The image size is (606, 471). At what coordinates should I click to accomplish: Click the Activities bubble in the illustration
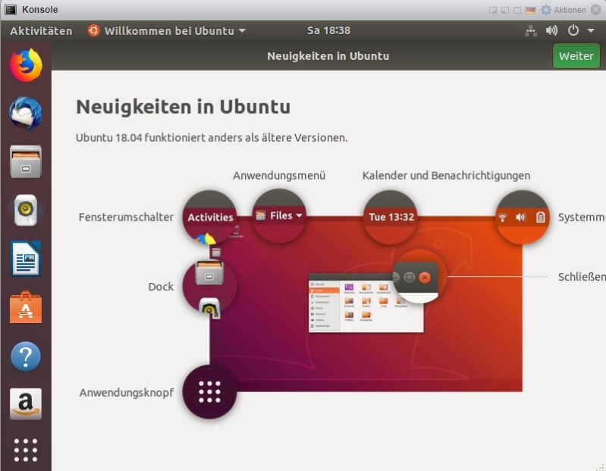point(210,217)
